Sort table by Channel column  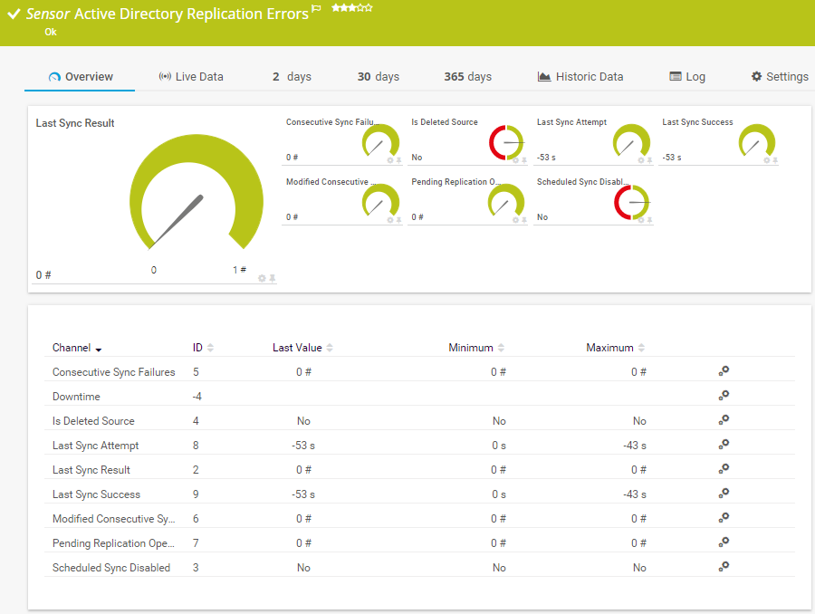(x=77, y=348)
